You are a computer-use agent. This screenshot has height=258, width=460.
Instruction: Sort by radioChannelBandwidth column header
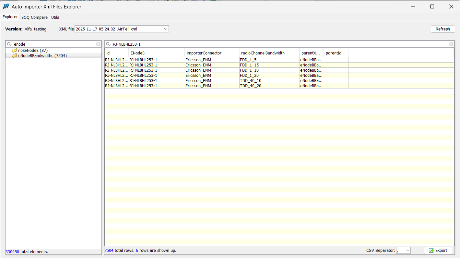263,53
